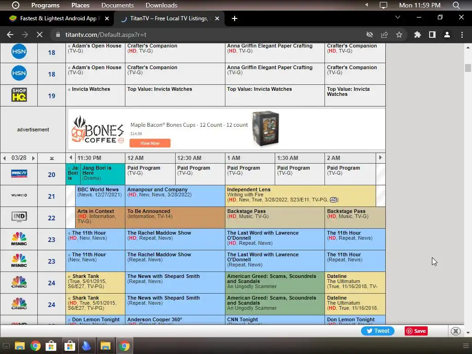This screenshot has width=472, height=354.
Task: Select the TitanTV Free Local TV Listings tab
Action: tap(169, 18)
